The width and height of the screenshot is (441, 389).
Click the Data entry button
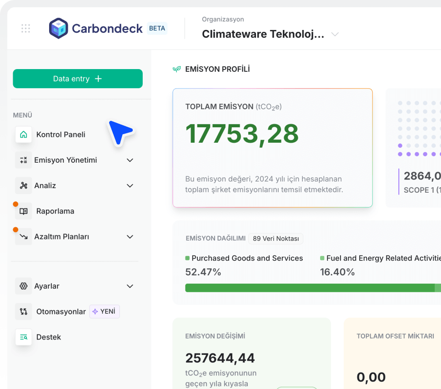click(x=77, y=78)
